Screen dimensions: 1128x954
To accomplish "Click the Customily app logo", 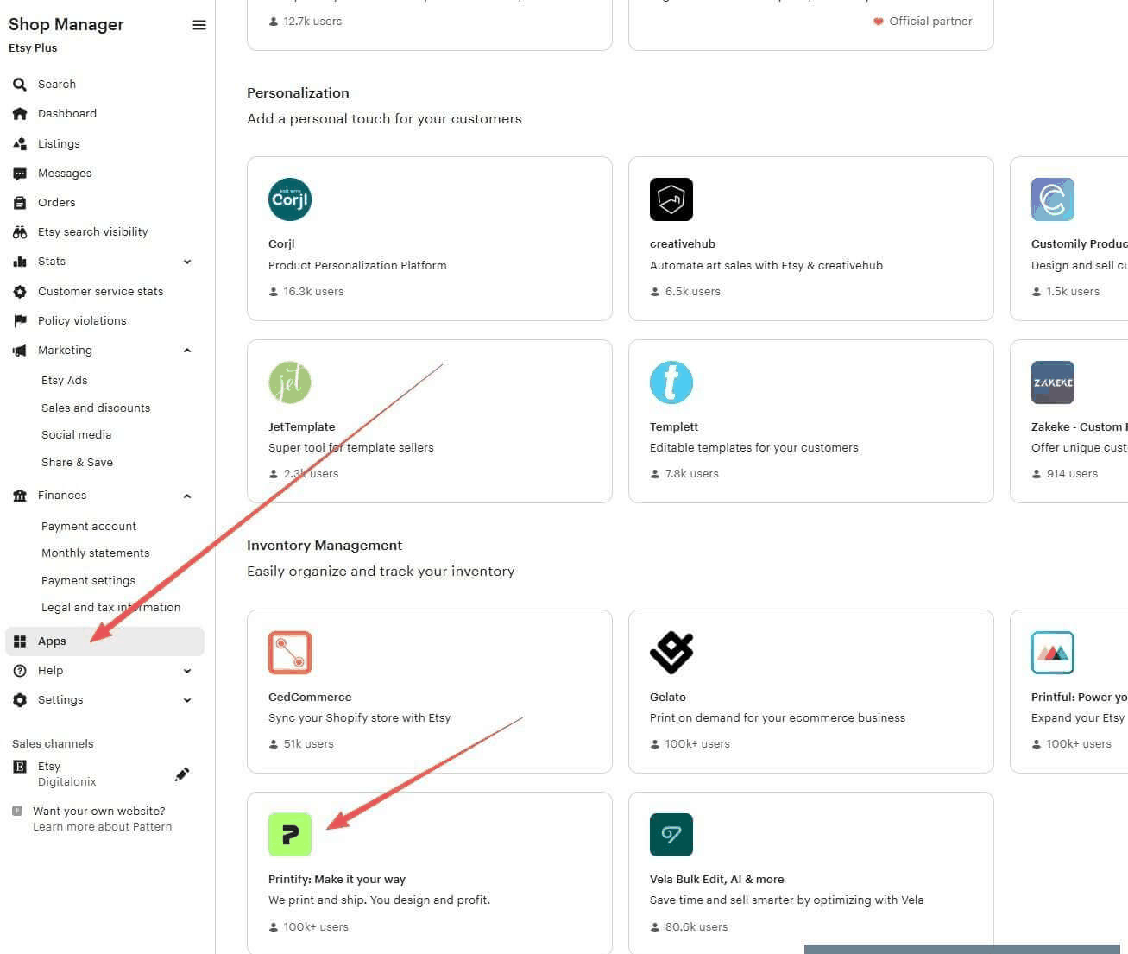I will click(x=1053, y=199).
